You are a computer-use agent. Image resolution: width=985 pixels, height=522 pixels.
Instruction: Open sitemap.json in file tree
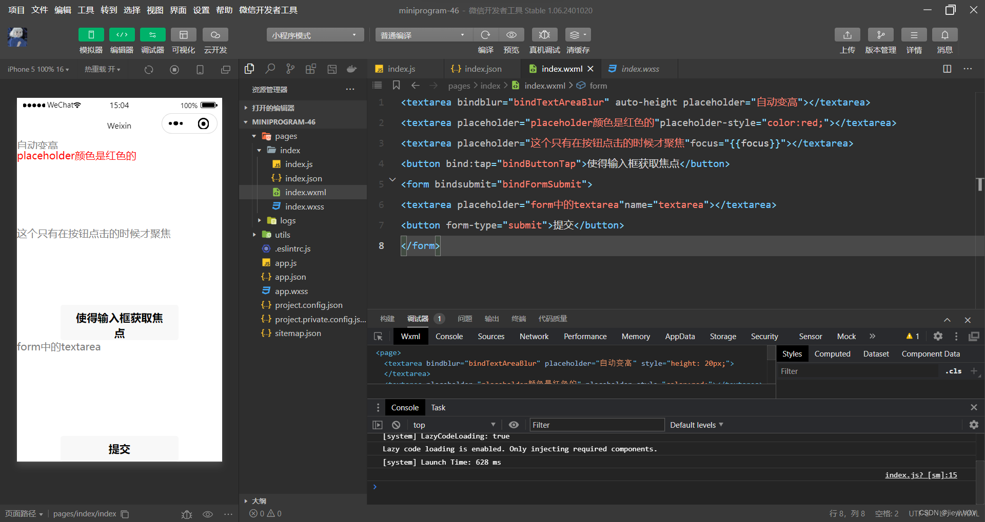(x=298, y=333)
